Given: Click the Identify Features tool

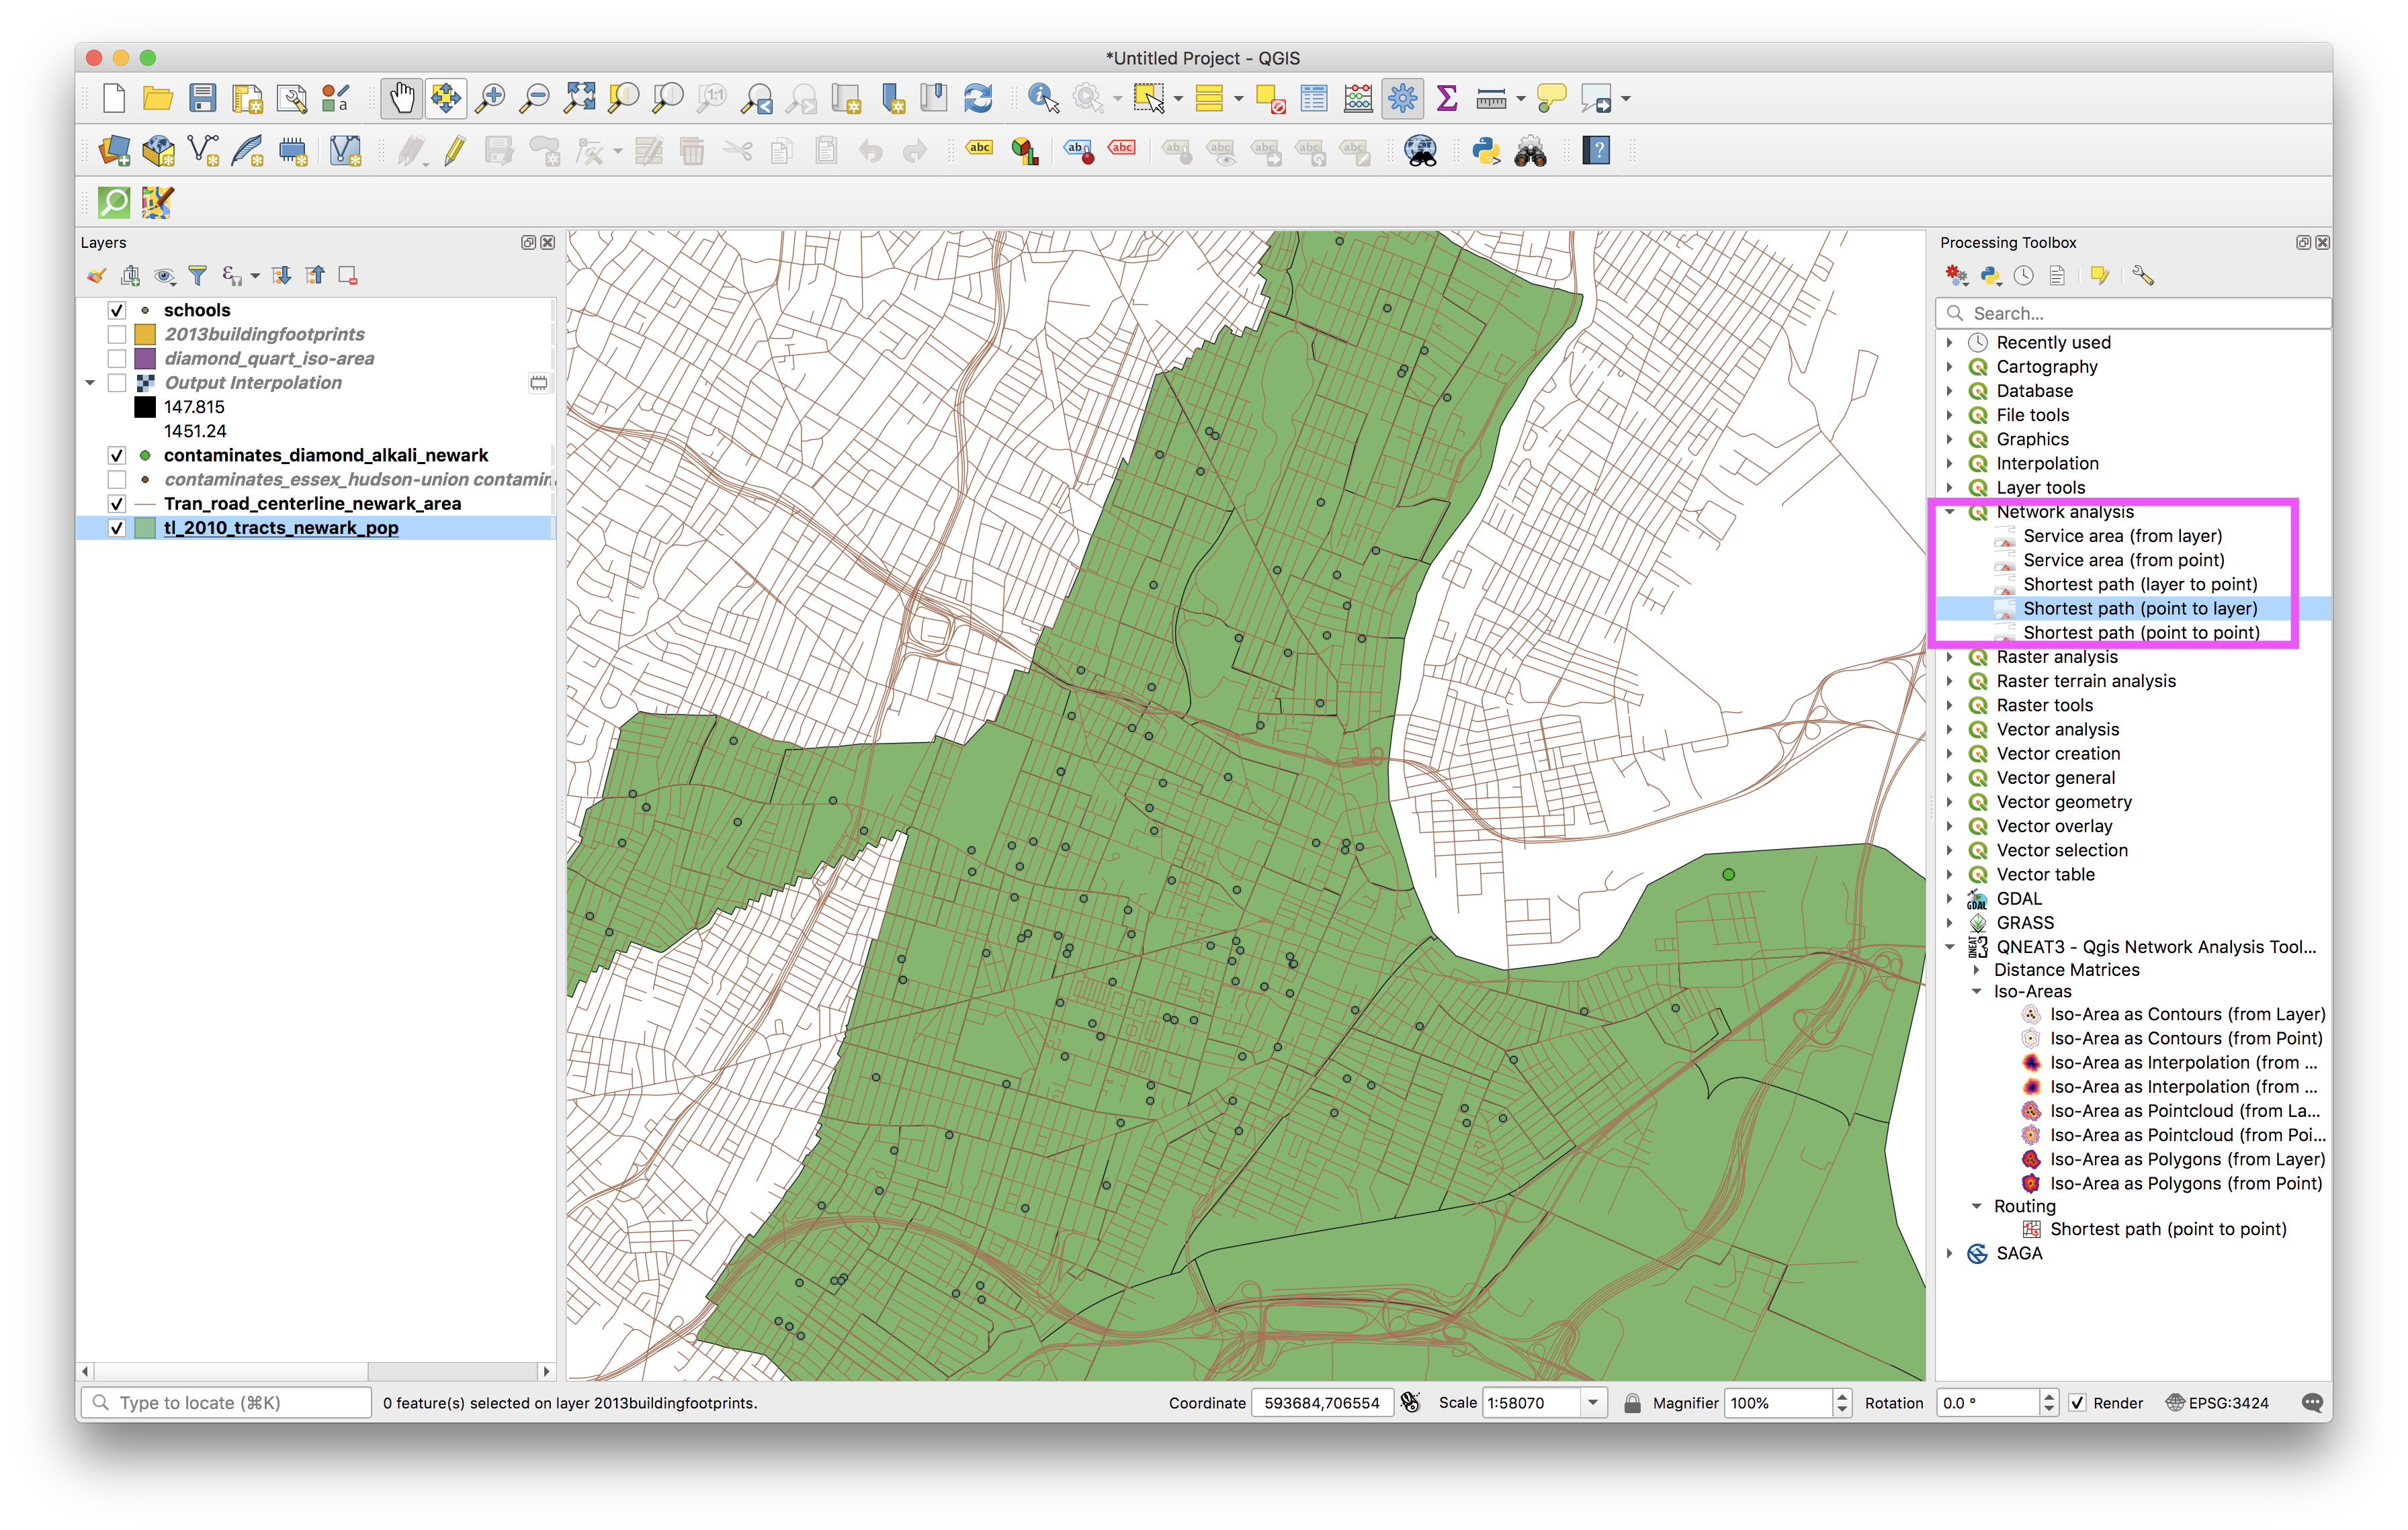Looking at the screenshot, I should (1042, 98).
